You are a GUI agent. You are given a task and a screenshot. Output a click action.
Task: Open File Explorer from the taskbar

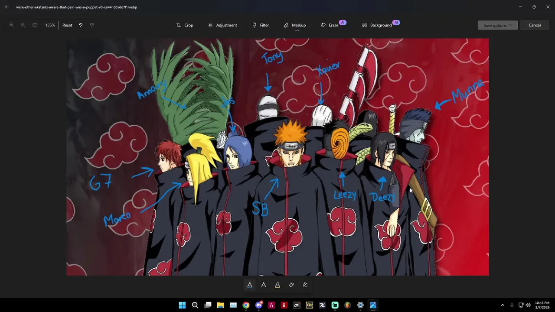[220, 305]
